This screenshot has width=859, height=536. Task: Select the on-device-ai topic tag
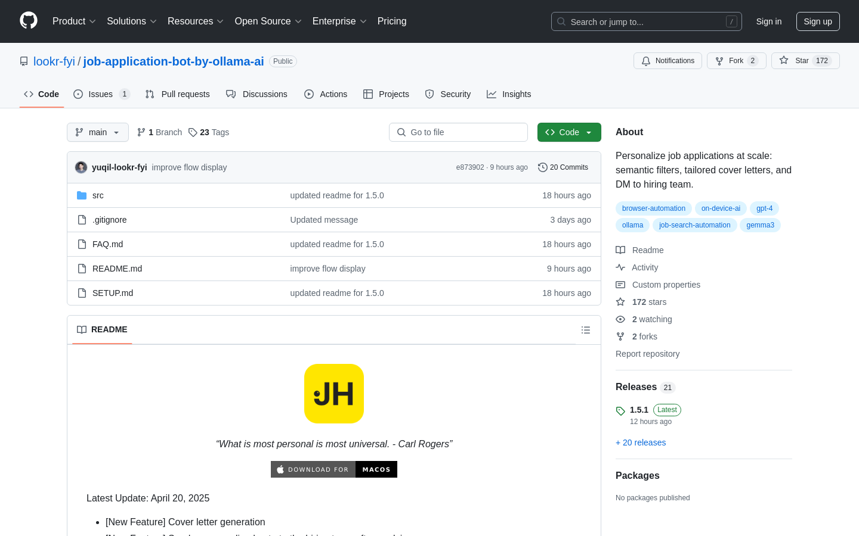[x=721, y=208]
